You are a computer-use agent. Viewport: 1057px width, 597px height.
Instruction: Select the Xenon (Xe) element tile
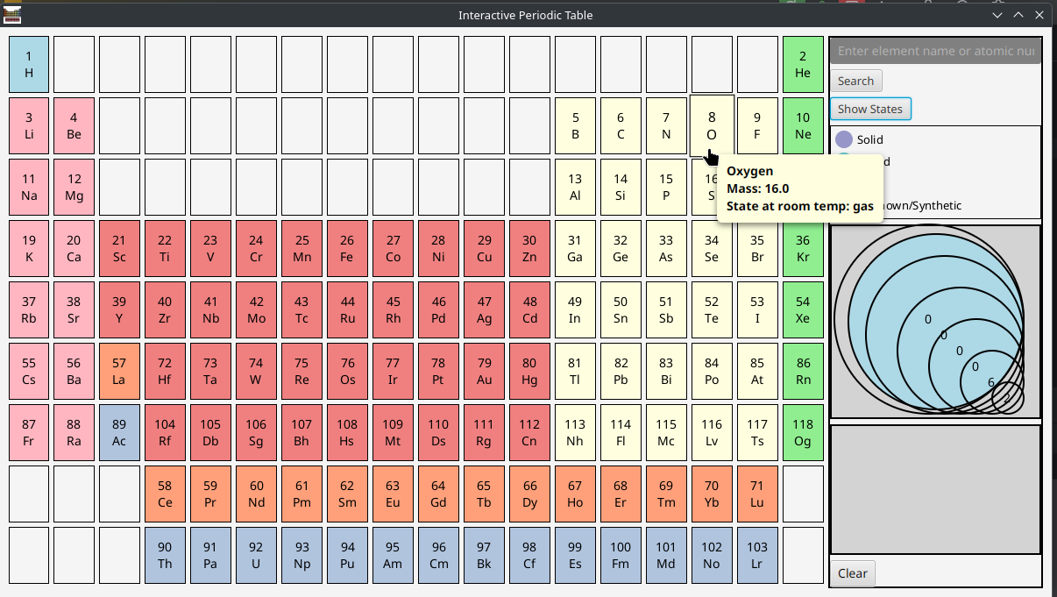[803, 309]
